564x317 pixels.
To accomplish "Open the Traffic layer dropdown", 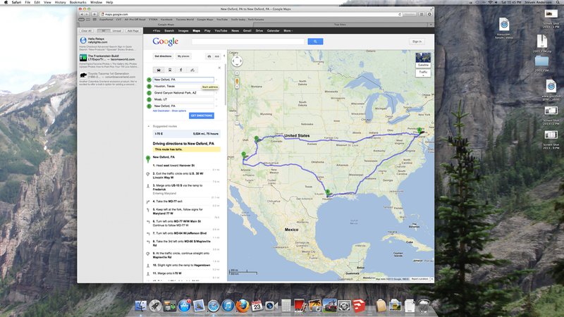I will (423, 73).
